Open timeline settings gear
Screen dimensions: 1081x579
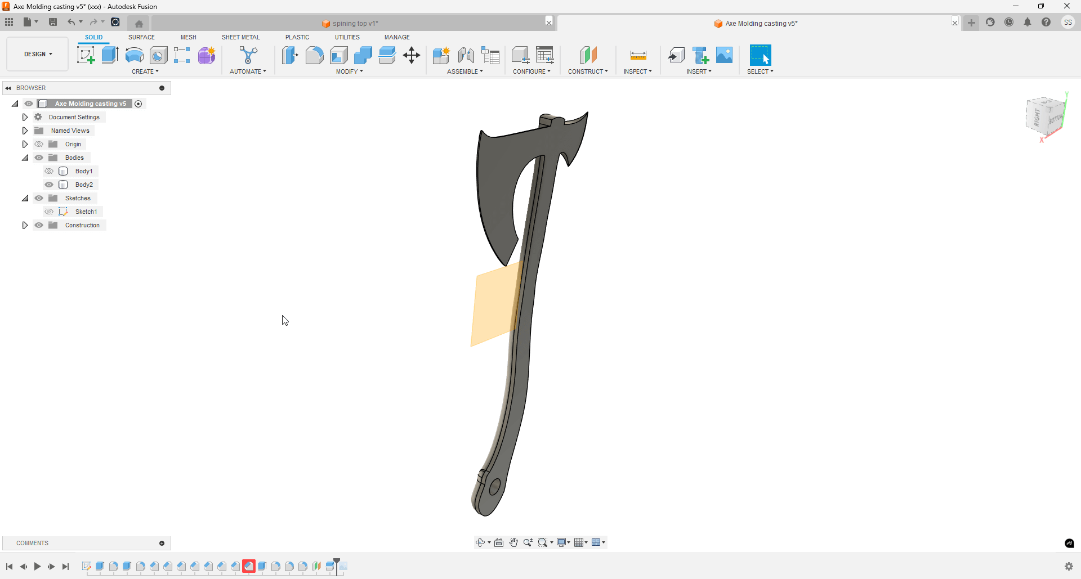pos(1069,567)
